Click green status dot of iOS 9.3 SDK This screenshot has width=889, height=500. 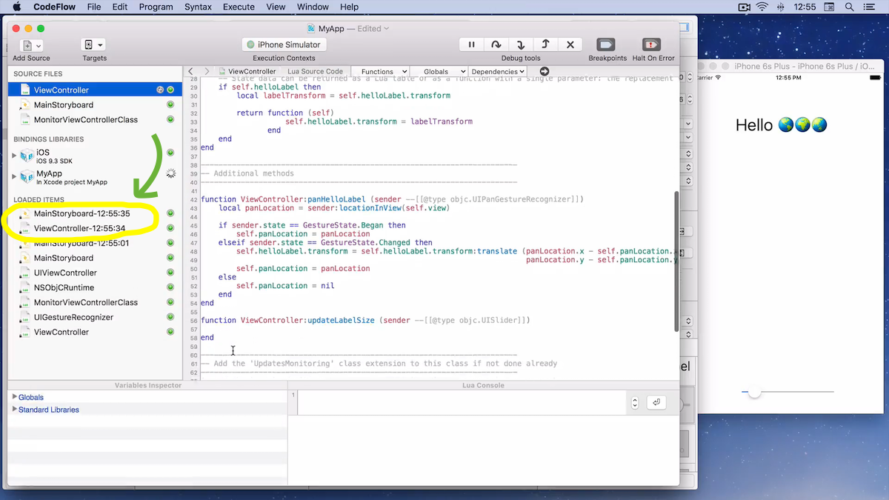tap(170, 153)
